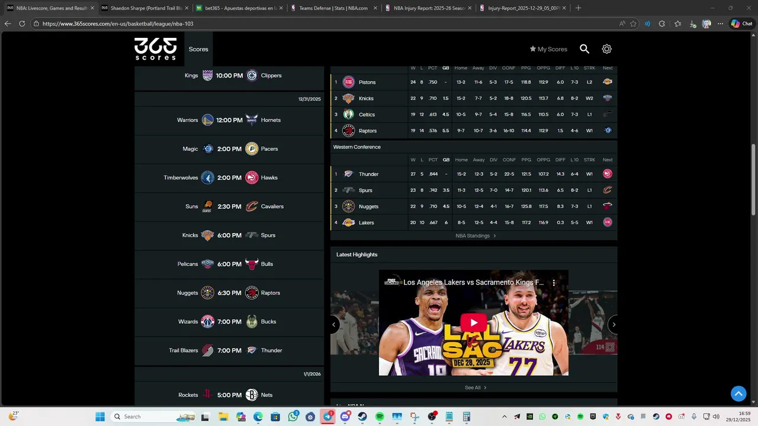The image size is (758, 426).
Task: Click the Suns team logo
Action: pos(207,206)
